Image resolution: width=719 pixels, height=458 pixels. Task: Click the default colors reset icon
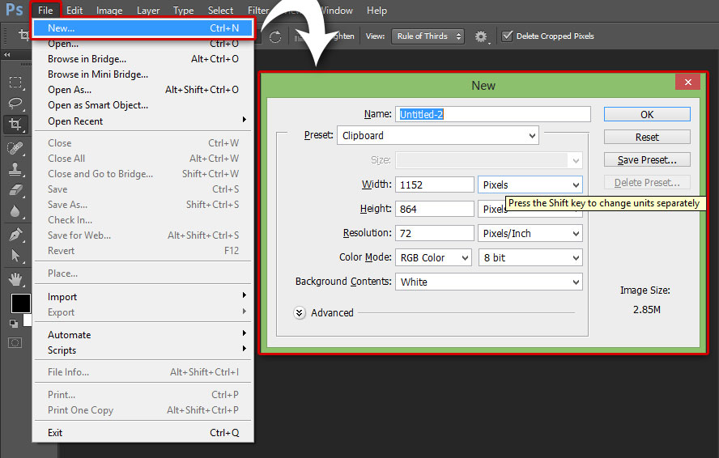[13, 324]
